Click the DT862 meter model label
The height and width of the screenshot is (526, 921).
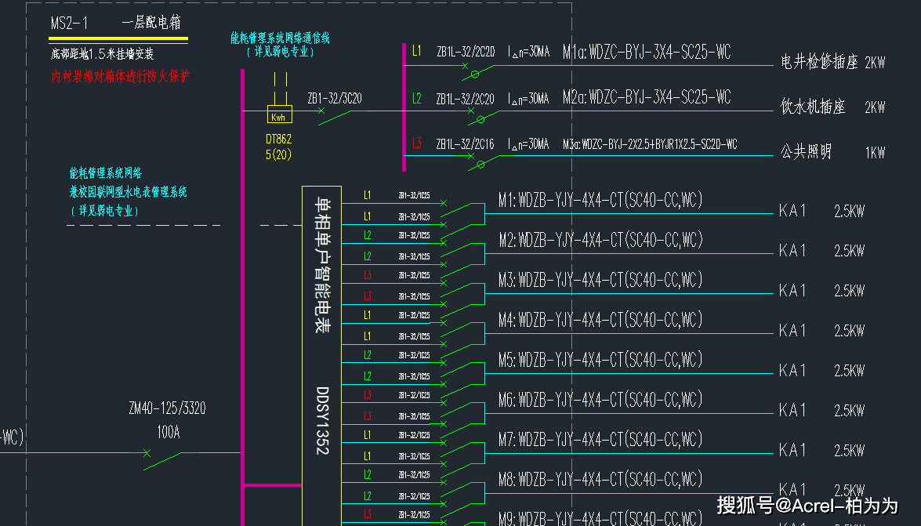pyautogui.click(x=279, y=139)
